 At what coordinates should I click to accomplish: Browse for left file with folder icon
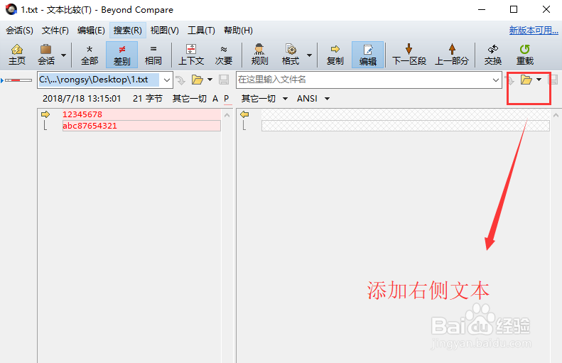(197, 80)
